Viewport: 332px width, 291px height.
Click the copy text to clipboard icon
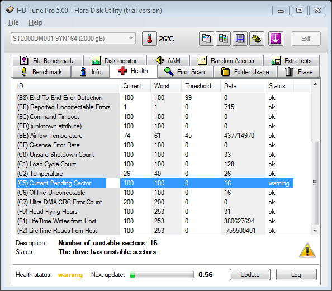pyautogui.click(x=206, y=39)
